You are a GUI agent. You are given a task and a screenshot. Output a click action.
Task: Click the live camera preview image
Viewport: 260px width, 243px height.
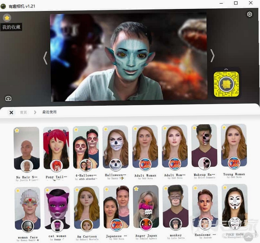point(129,57)
